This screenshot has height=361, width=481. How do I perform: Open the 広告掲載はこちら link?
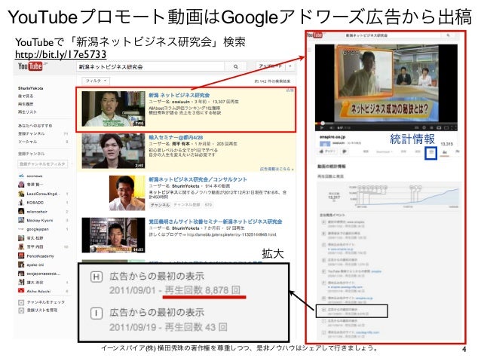click(x=277, y=169)
